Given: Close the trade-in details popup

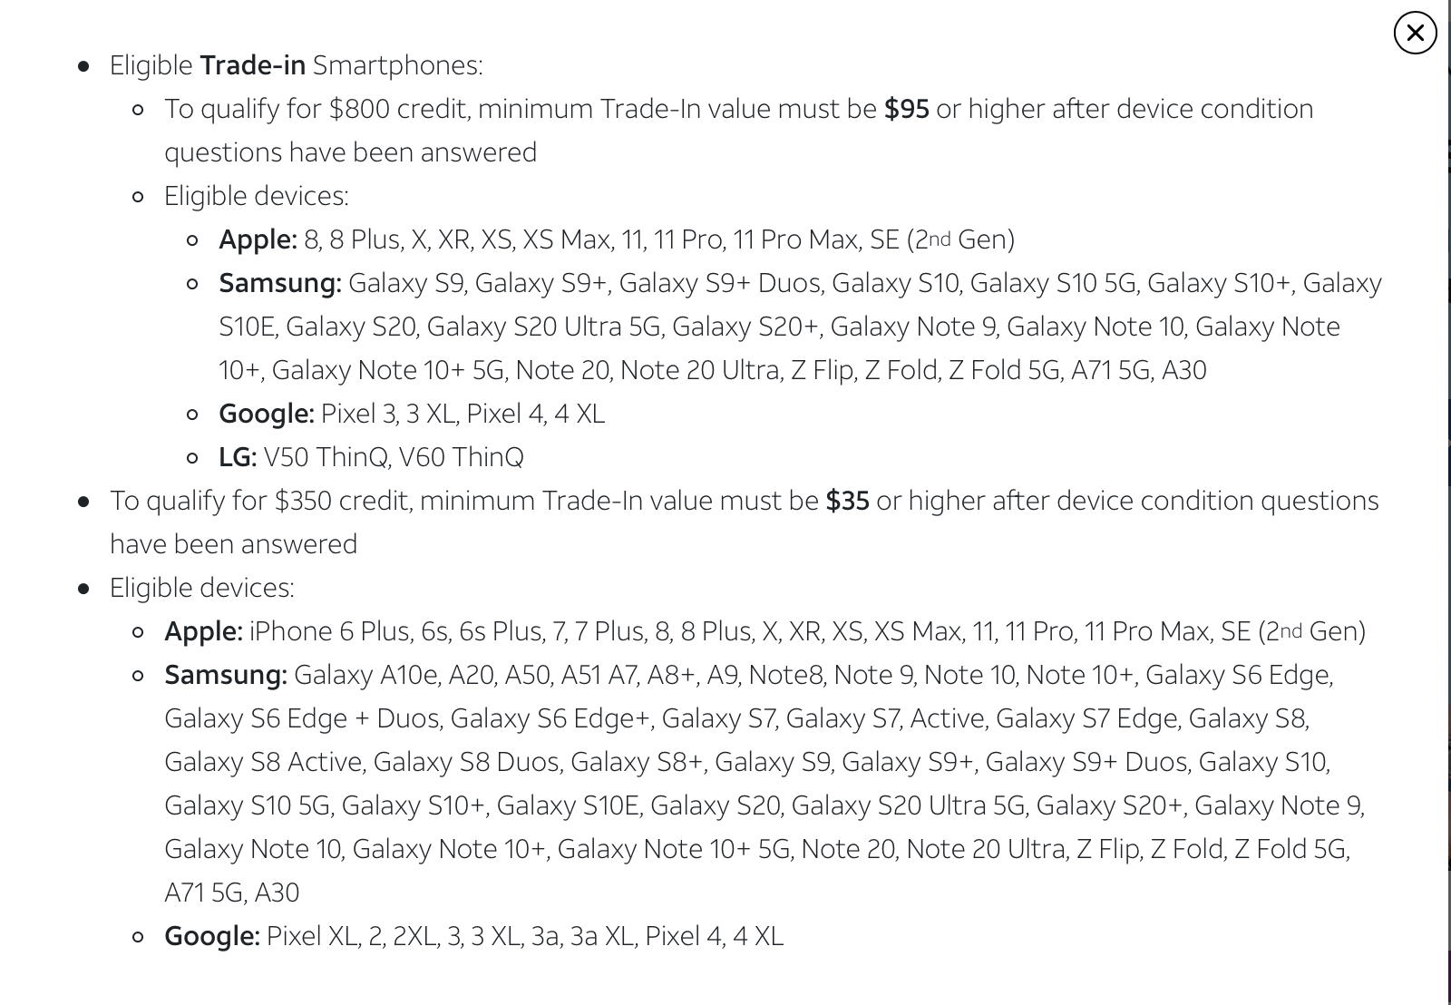Looking at the screenshot, I should tap(1415, 33).
